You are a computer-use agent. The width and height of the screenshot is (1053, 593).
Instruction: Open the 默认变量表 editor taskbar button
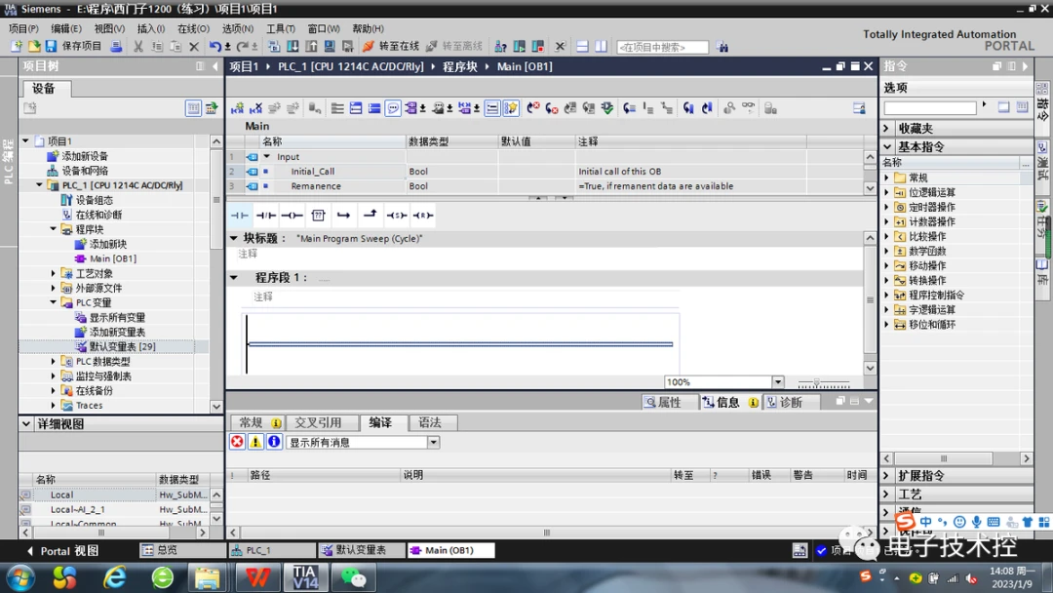click(362, 550)
